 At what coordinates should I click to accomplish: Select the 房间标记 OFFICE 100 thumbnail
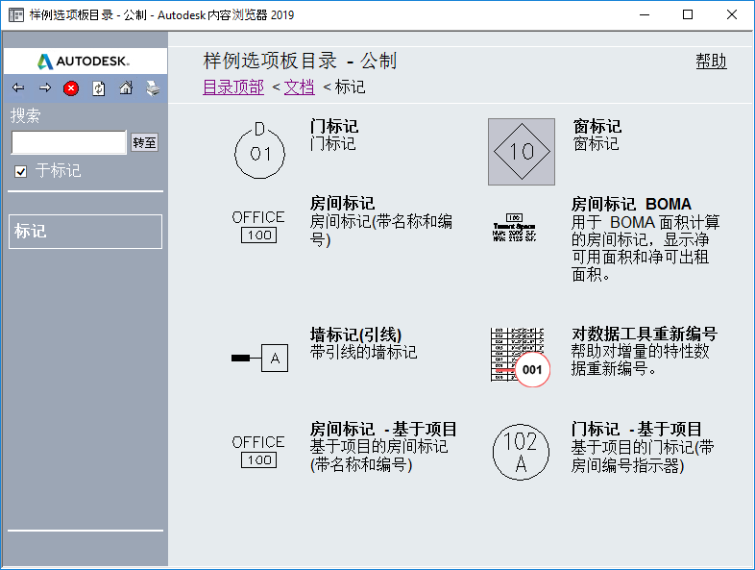[x=258, y=227]
